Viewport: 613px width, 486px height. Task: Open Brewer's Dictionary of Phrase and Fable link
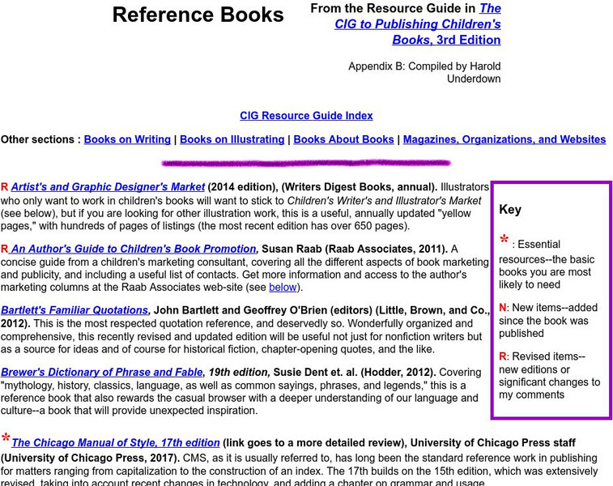(x=102, y=373)
